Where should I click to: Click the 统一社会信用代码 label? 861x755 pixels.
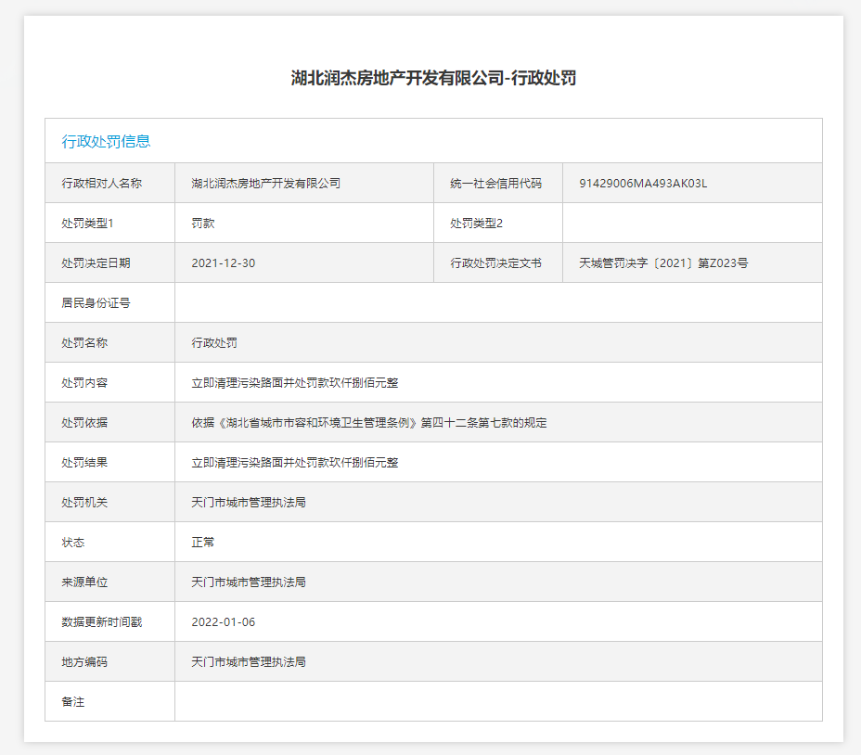coord(495,184)
